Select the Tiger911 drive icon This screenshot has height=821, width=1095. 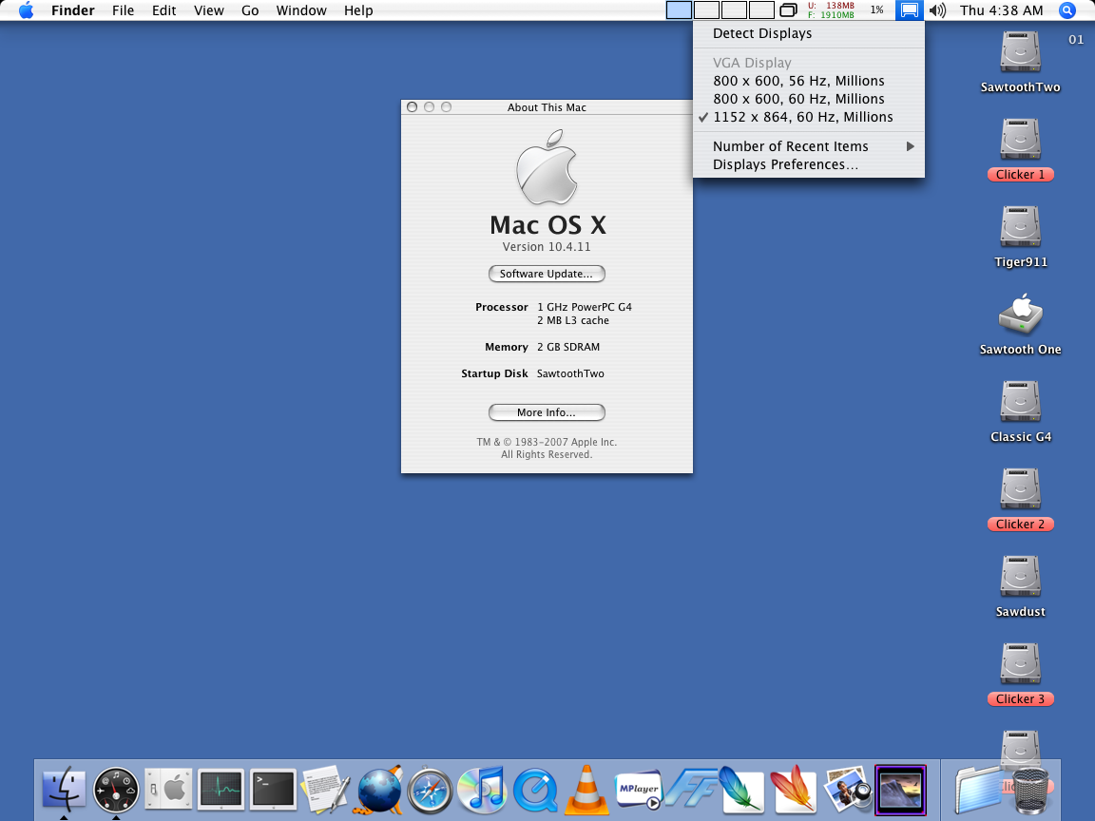(1020, 227)
